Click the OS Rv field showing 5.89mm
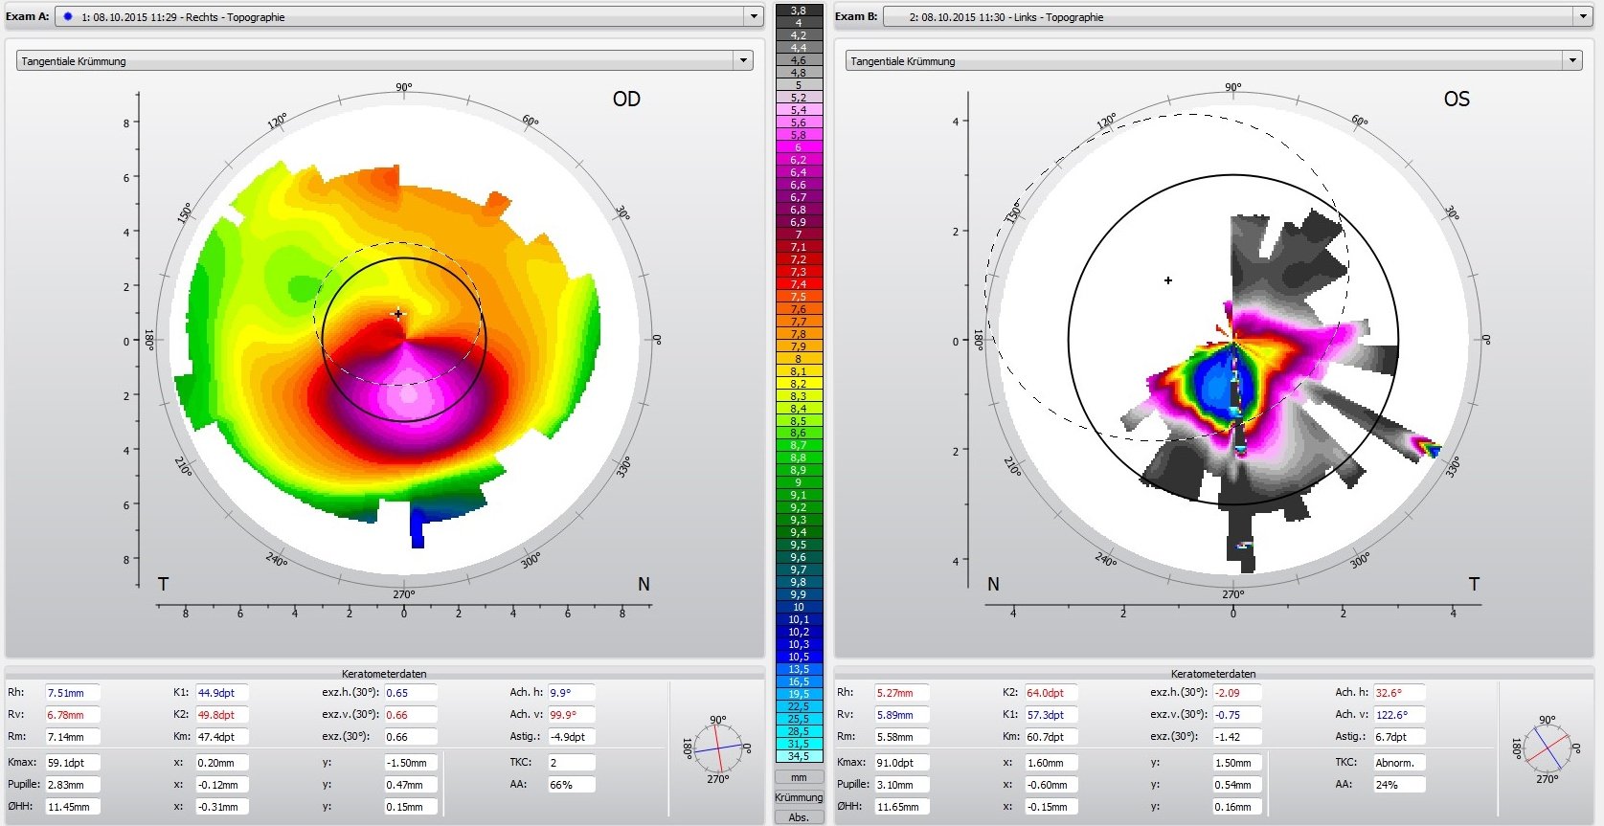The width and height of the screenshot is (1604, 826). click(901, 714)
